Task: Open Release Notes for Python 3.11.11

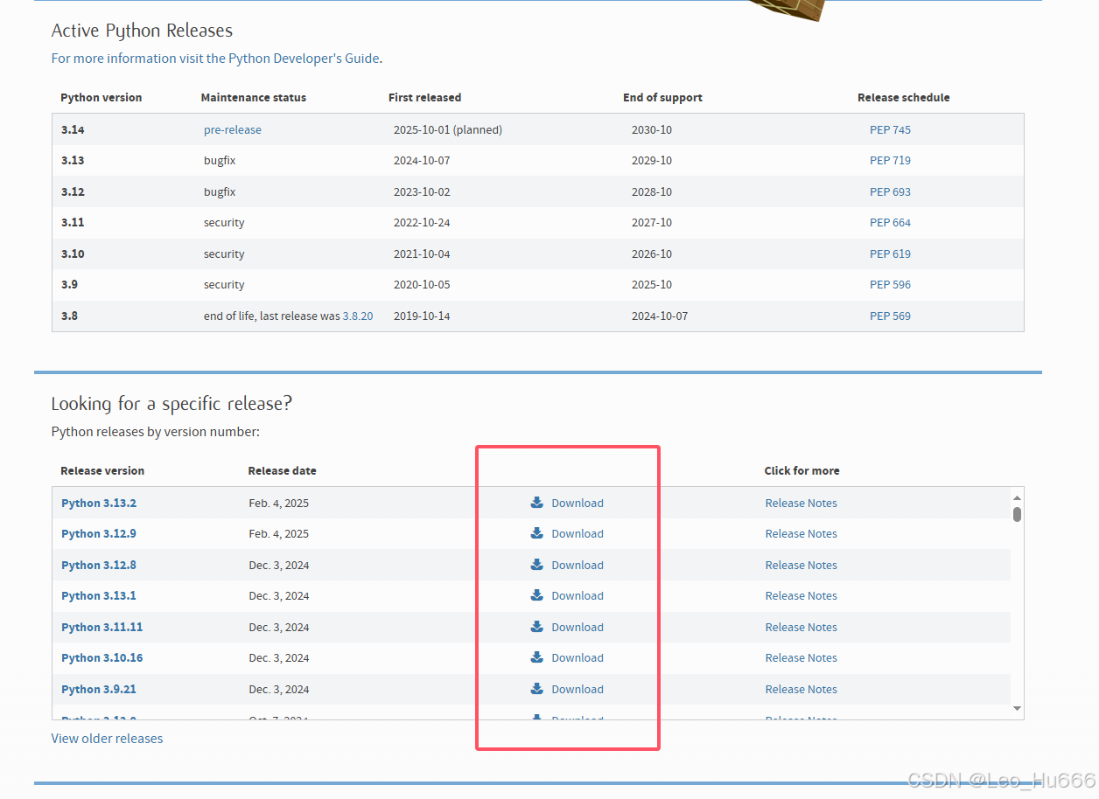Action: [801, 627]
